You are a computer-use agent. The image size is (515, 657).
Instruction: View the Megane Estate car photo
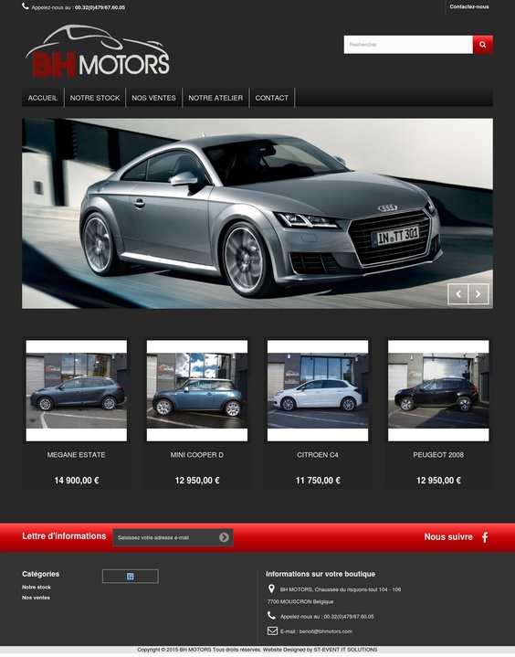(76, 390)
